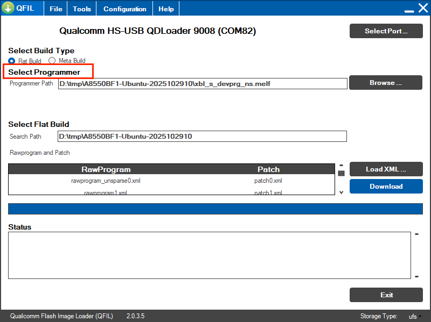Click the bottom dash beside the Status box
This screenshot has width=431, height=322.
(416, 277)
